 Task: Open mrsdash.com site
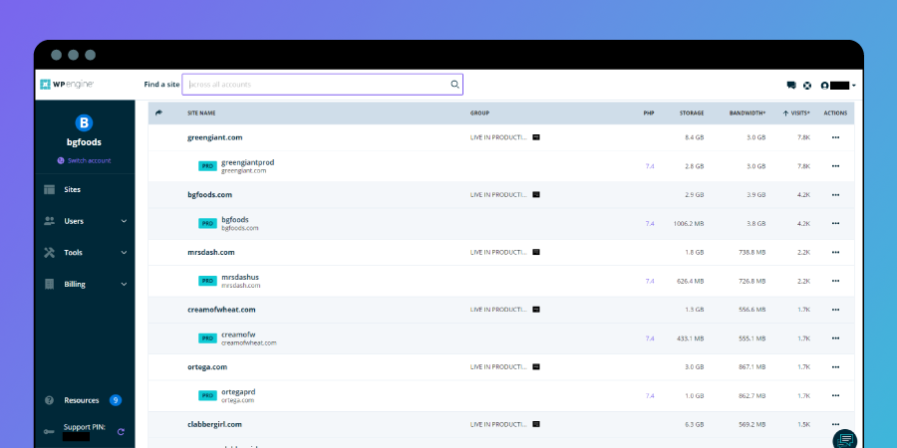coord(211,252)
